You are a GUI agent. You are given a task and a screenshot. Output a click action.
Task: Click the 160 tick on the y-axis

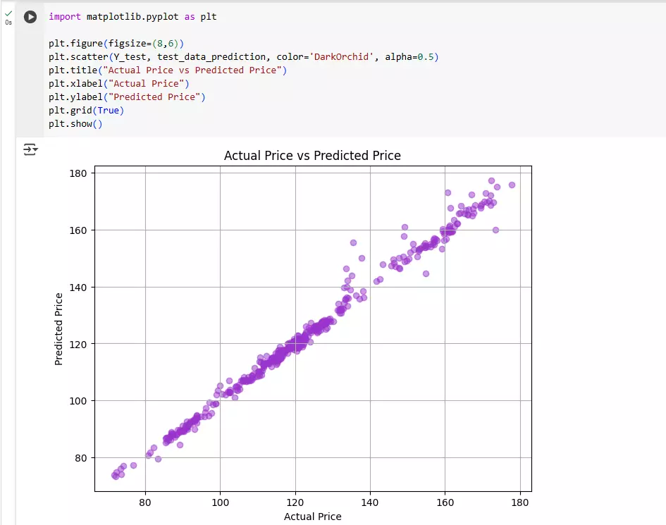(78, 230)
